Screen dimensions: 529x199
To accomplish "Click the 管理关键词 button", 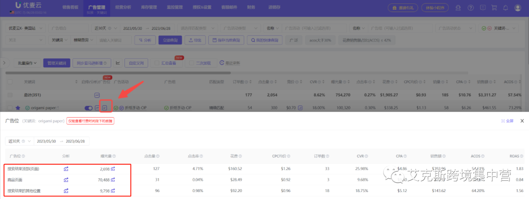I will pos(57,63).
